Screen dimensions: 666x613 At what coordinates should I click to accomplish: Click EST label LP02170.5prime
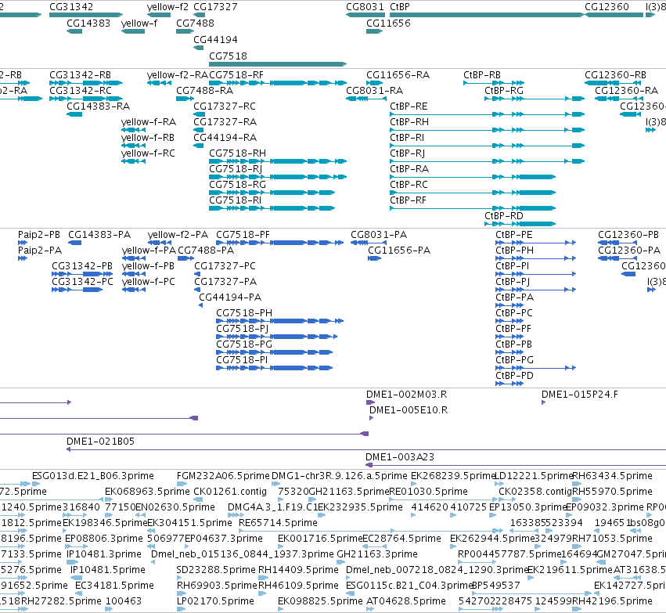click(215, 601)
